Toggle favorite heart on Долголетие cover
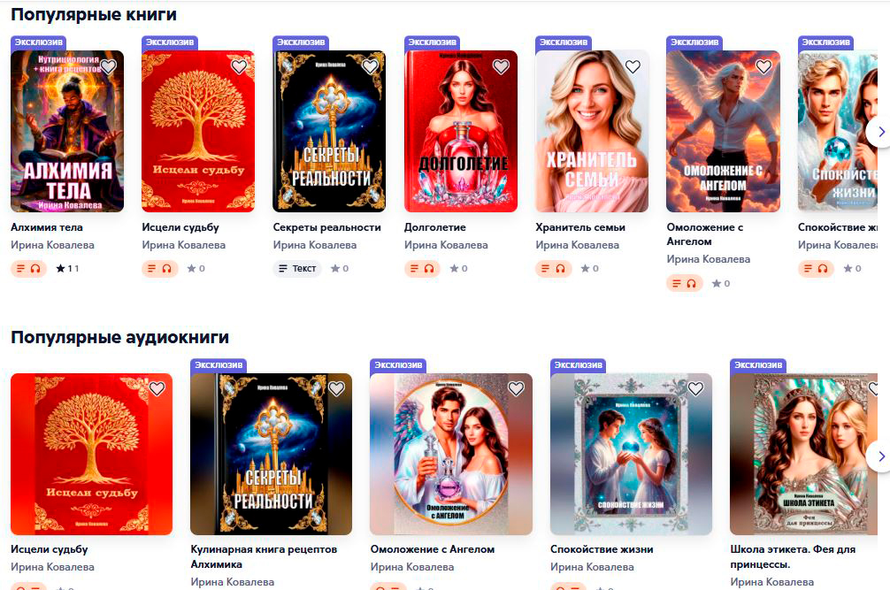This screenshot has width=890, height=590. [x=501, y=66]
